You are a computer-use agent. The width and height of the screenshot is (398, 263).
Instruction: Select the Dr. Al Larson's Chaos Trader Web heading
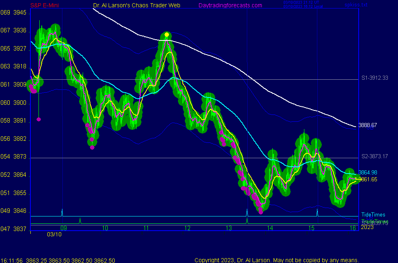tap(137, 5)
